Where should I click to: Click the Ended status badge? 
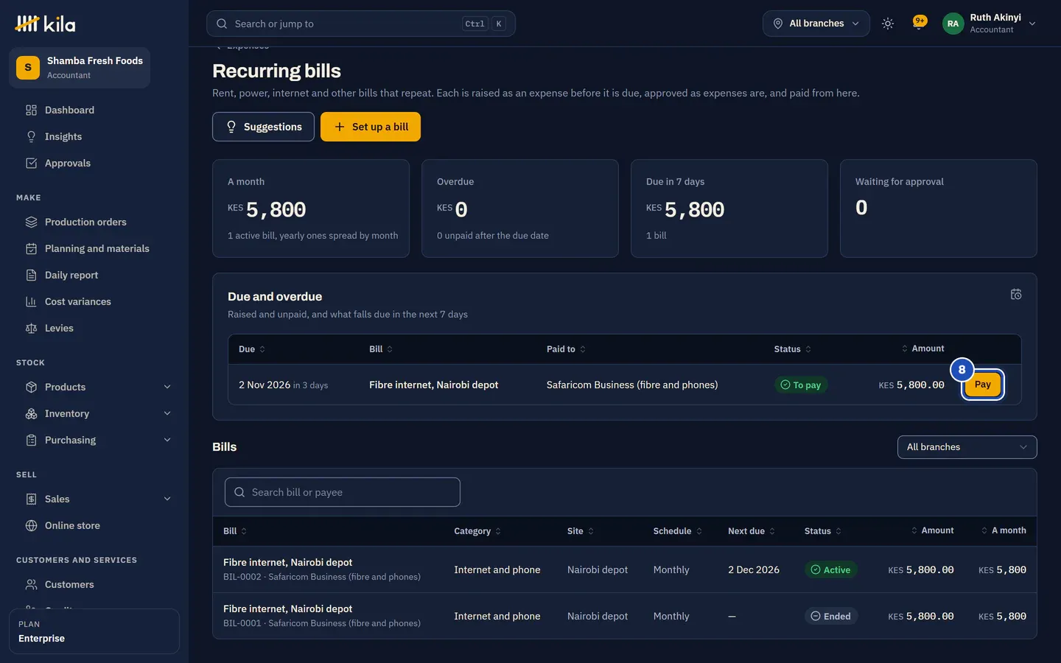[830, 616]
